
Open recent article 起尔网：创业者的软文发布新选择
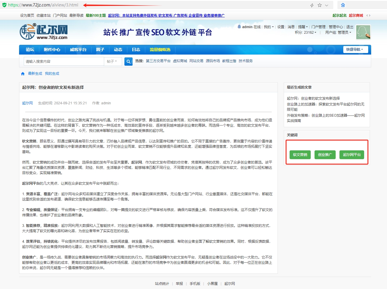(313, 98)
